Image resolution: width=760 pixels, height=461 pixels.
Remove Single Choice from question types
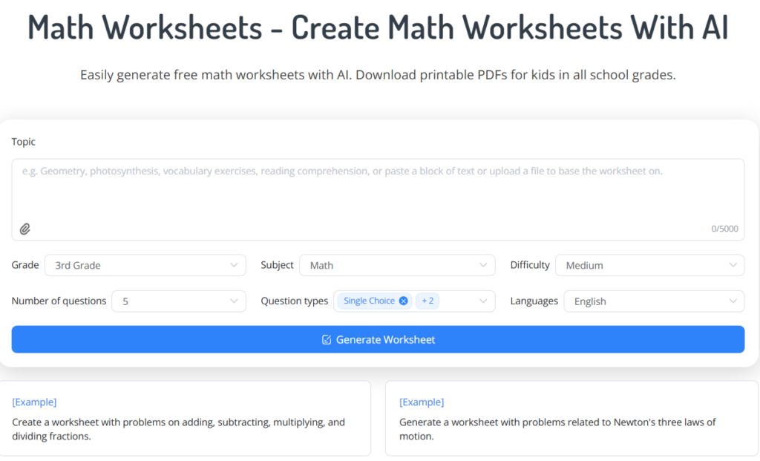(404, 301)
